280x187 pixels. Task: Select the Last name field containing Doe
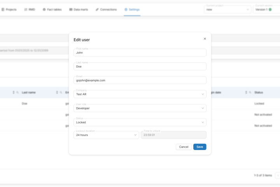click(x=140, y=67)
